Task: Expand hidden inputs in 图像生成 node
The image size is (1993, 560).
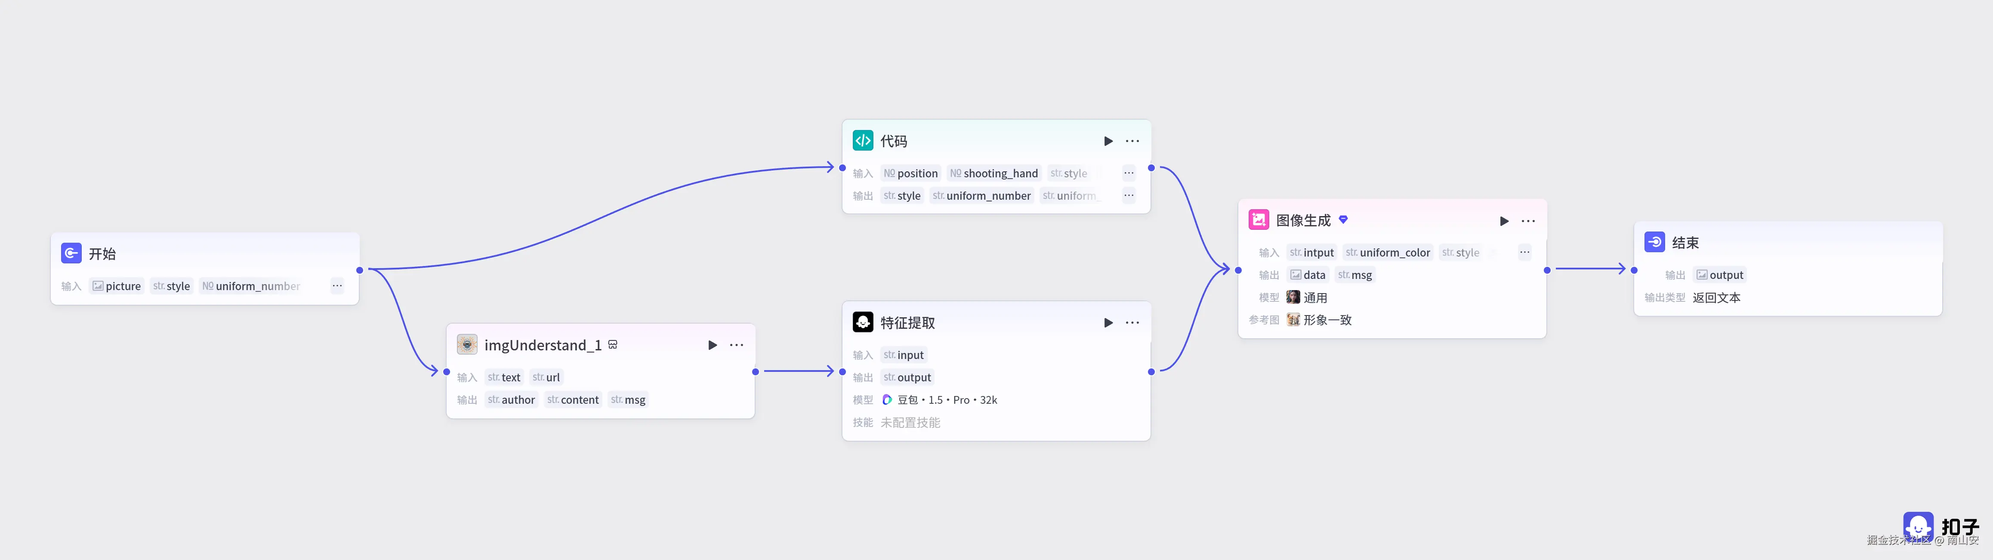Action: tap(1524, 252)
